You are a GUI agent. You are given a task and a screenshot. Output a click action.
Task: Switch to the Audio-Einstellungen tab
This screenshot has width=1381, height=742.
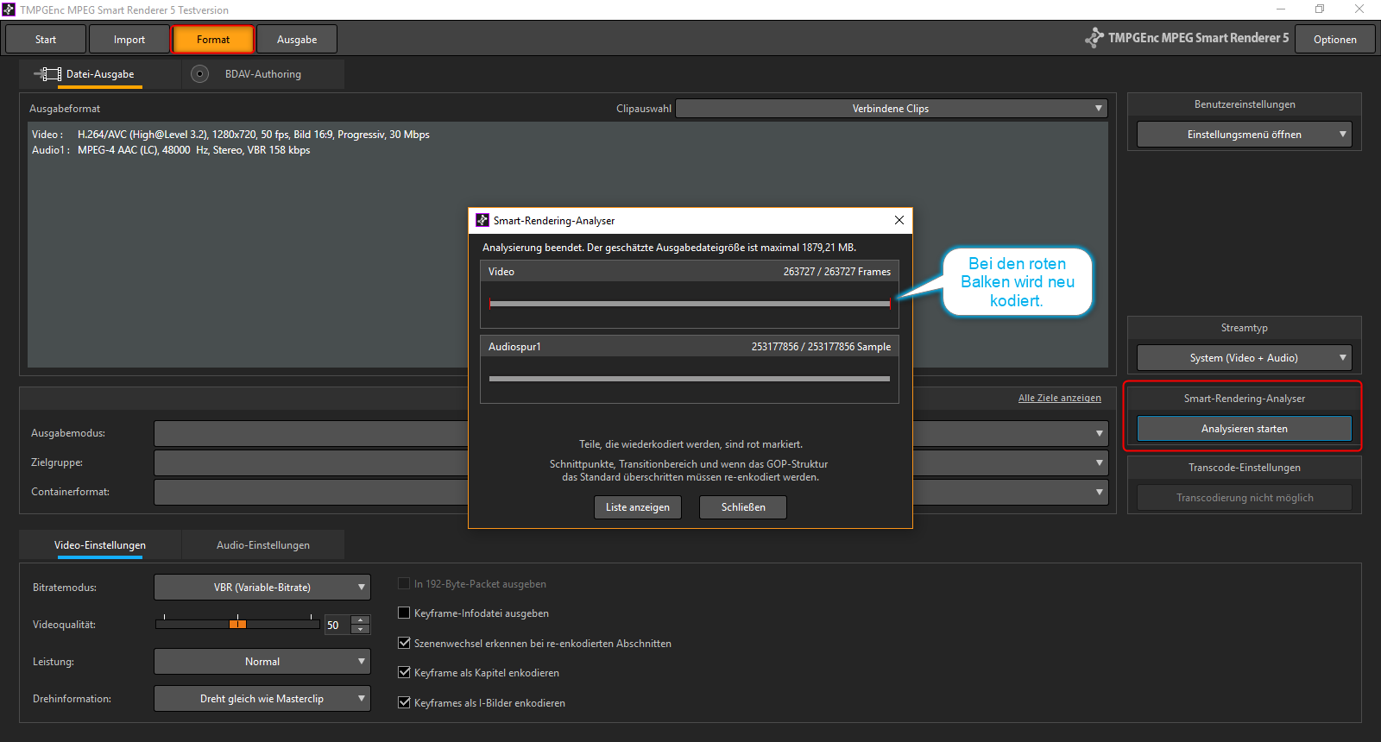click(x=262, y=545)
